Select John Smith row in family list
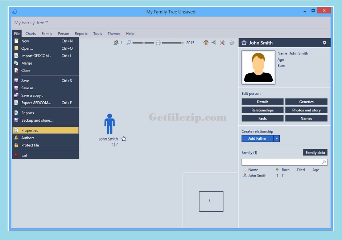342x240 pixels. coord(285,176)
